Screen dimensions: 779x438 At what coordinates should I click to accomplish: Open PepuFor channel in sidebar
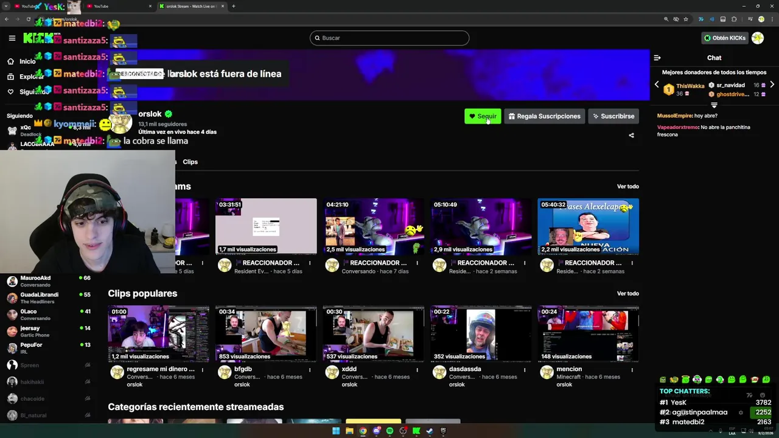(x=49, y=348)
